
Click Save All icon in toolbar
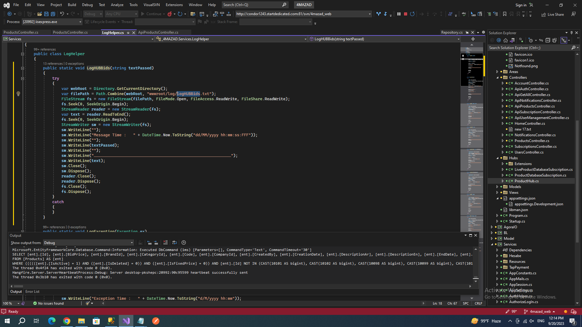pos(53,14)
